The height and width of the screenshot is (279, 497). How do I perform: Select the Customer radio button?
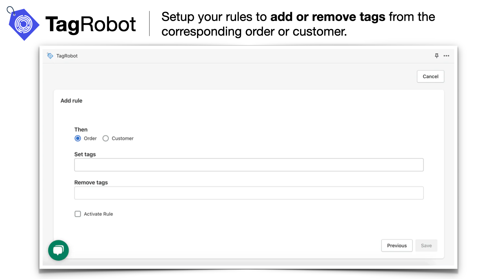[x=106, y=138]
